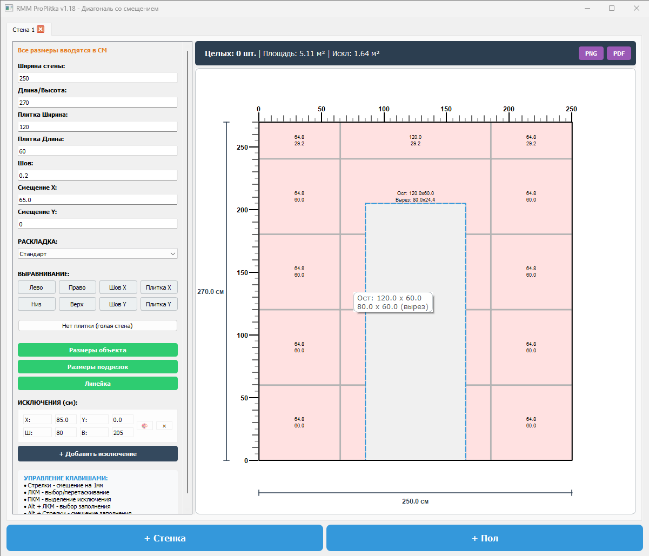649x556 pixels.
Task: Click the Ширина стены input field
Action: 97,78
